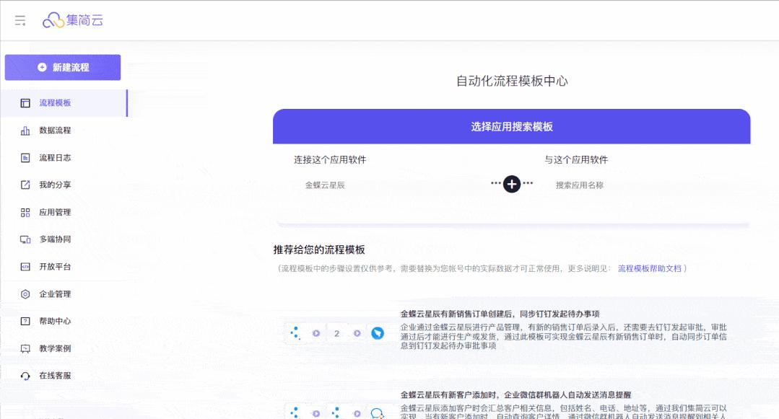Open the hamburger menu at top left
The width and height of the screenshot is (779, 419).
[x=19, y=20]
